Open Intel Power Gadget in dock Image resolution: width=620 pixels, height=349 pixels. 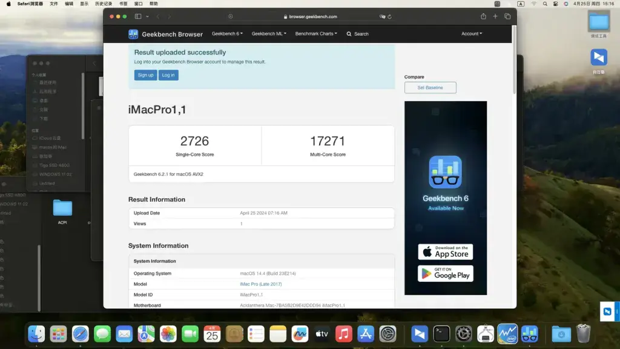click(x=508, y=334)
